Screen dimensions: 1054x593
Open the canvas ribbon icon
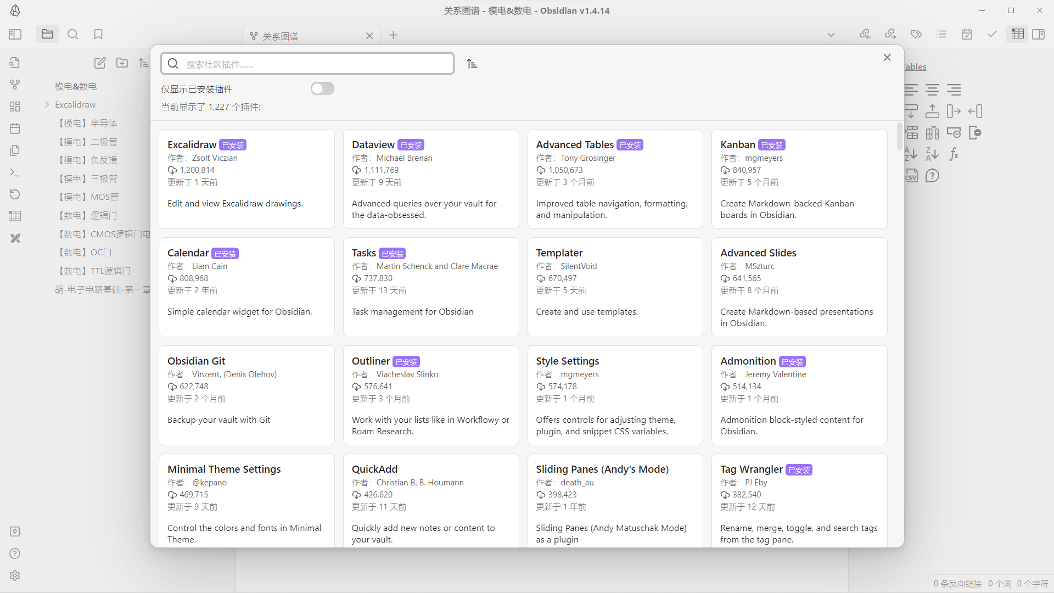(x=15, y=107)
